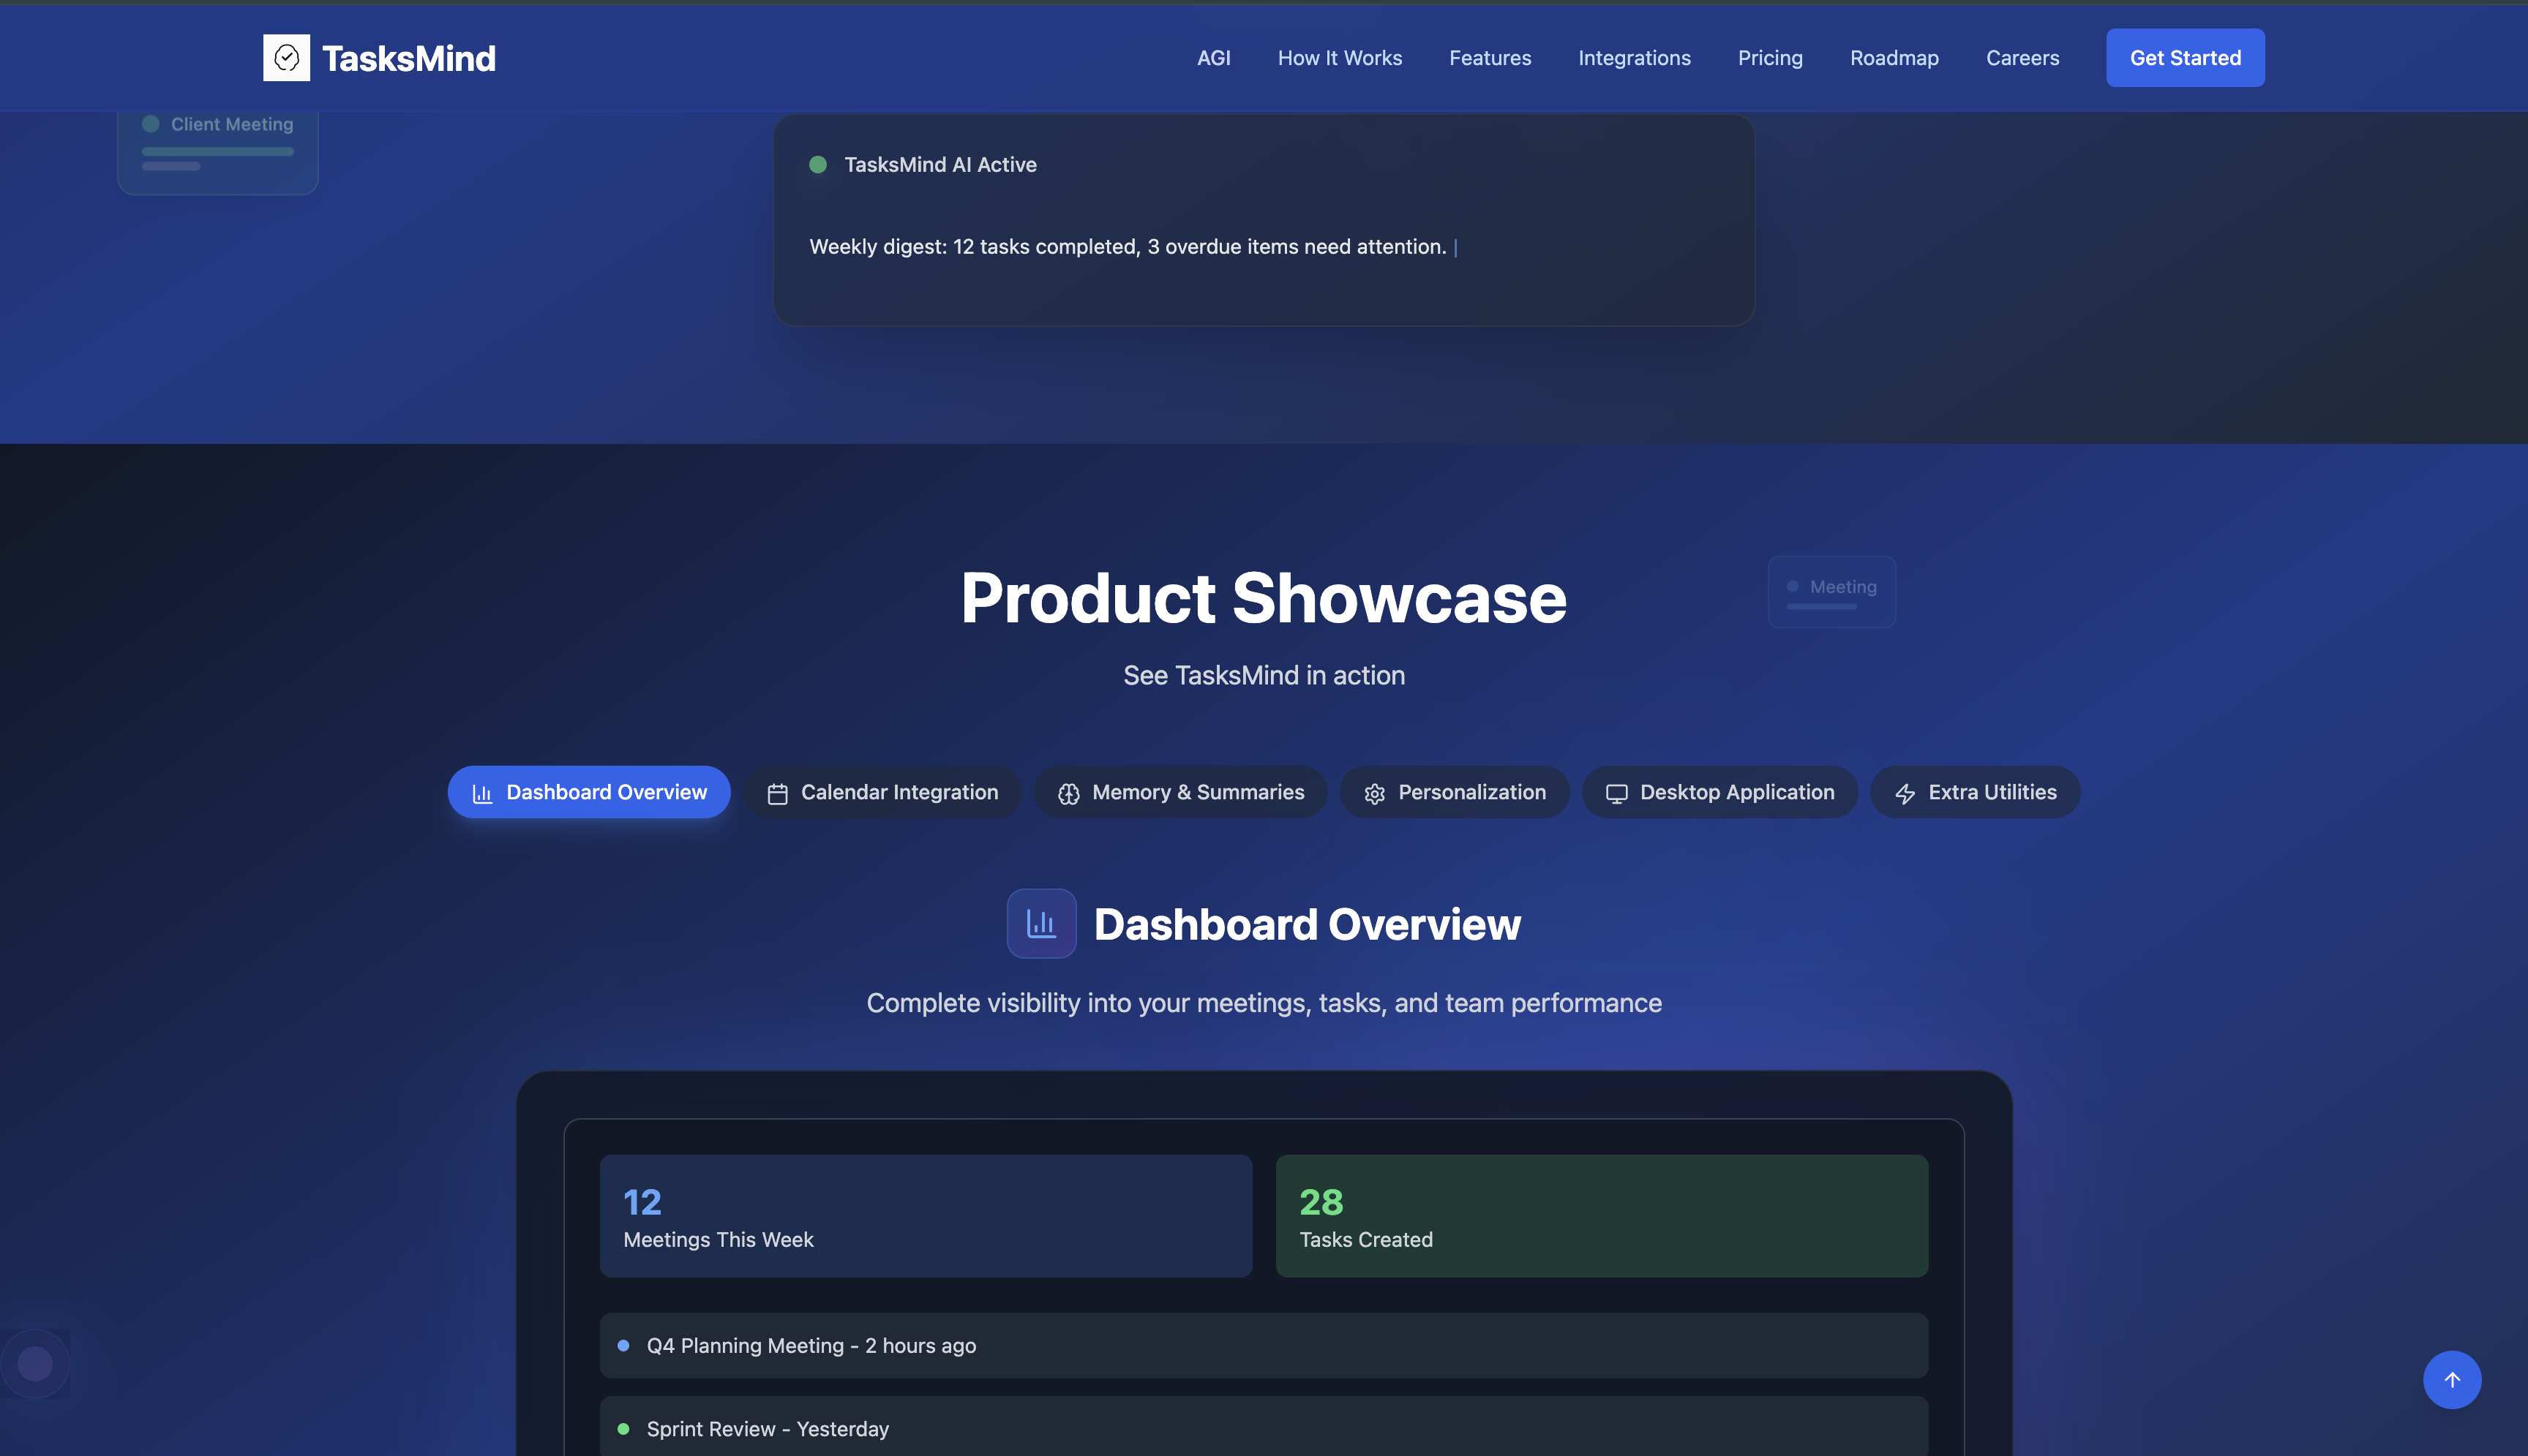The image size is (2528, 1456).
Task: Click the Meetings This Week stat card
Action: pos(926,1216)
